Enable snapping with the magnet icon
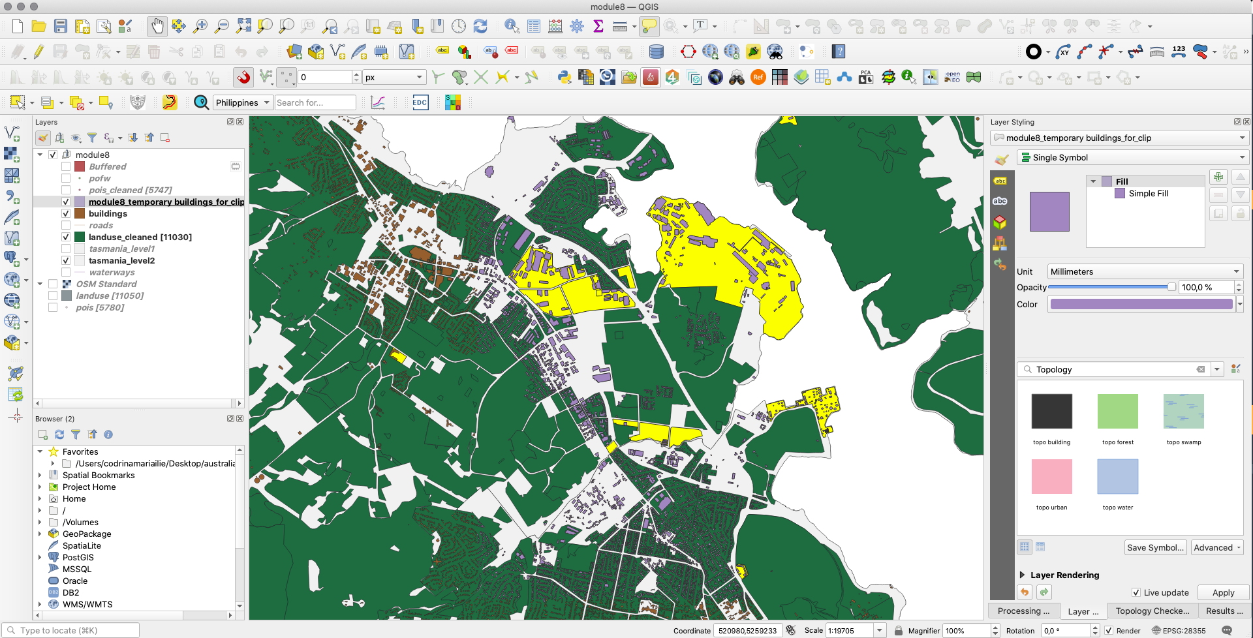This screenshot has height=638, width=1253. (243, 78)
